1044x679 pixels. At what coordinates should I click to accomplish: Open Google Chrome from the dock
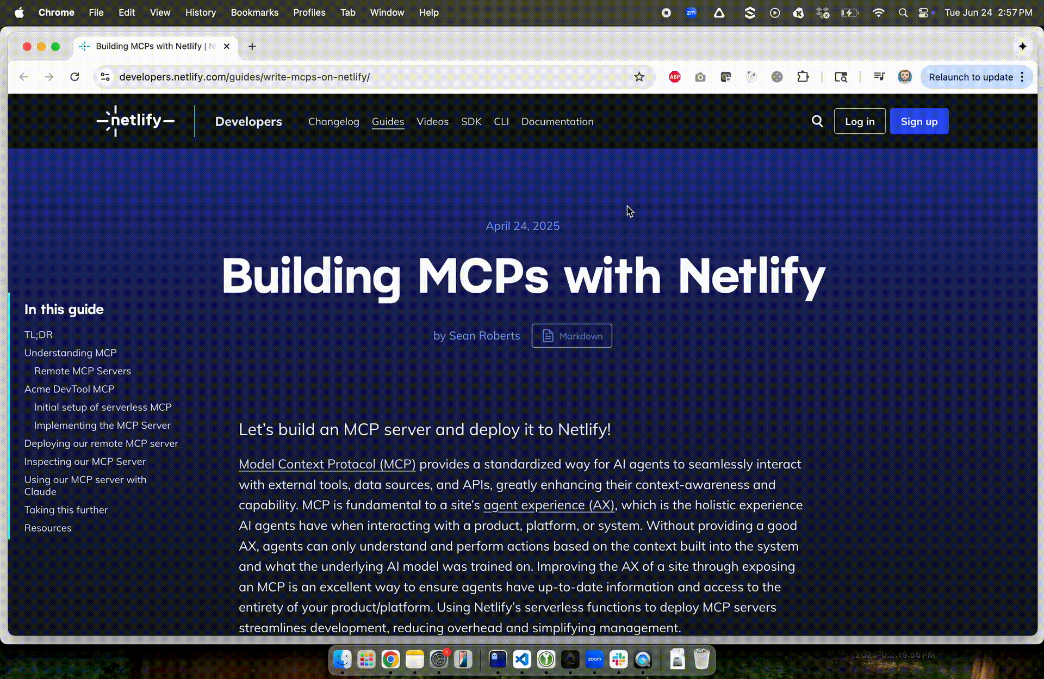[x=390, y=659]
